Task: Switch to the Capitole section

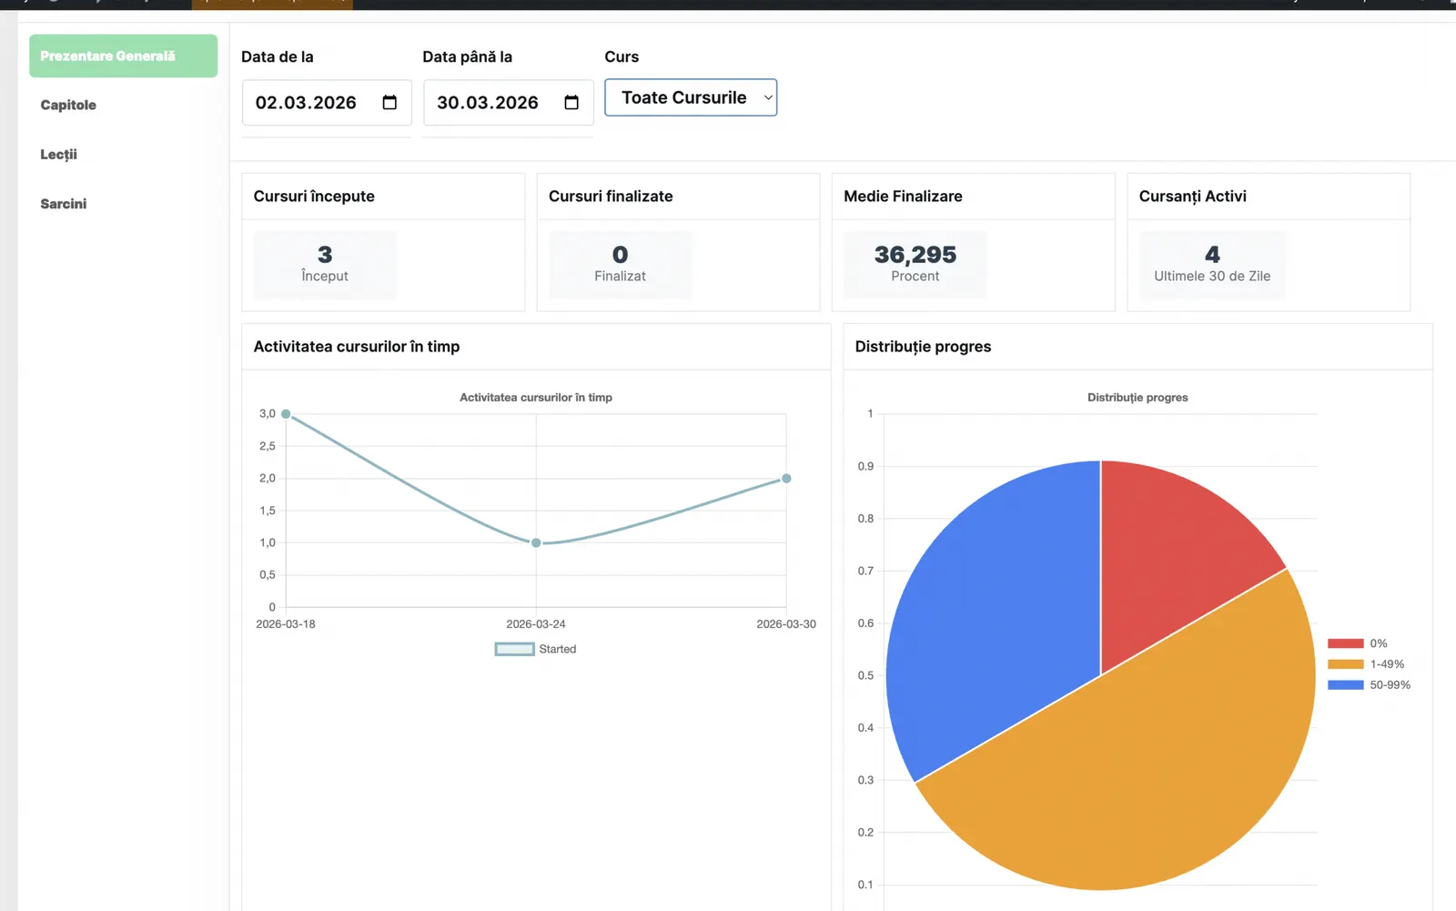Action: (x=68, y=105)
